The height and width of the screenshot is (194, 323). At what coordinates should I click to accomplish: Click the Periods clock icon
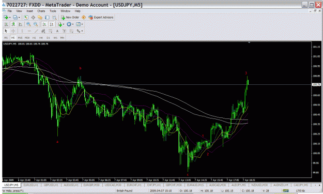point(69,24)
